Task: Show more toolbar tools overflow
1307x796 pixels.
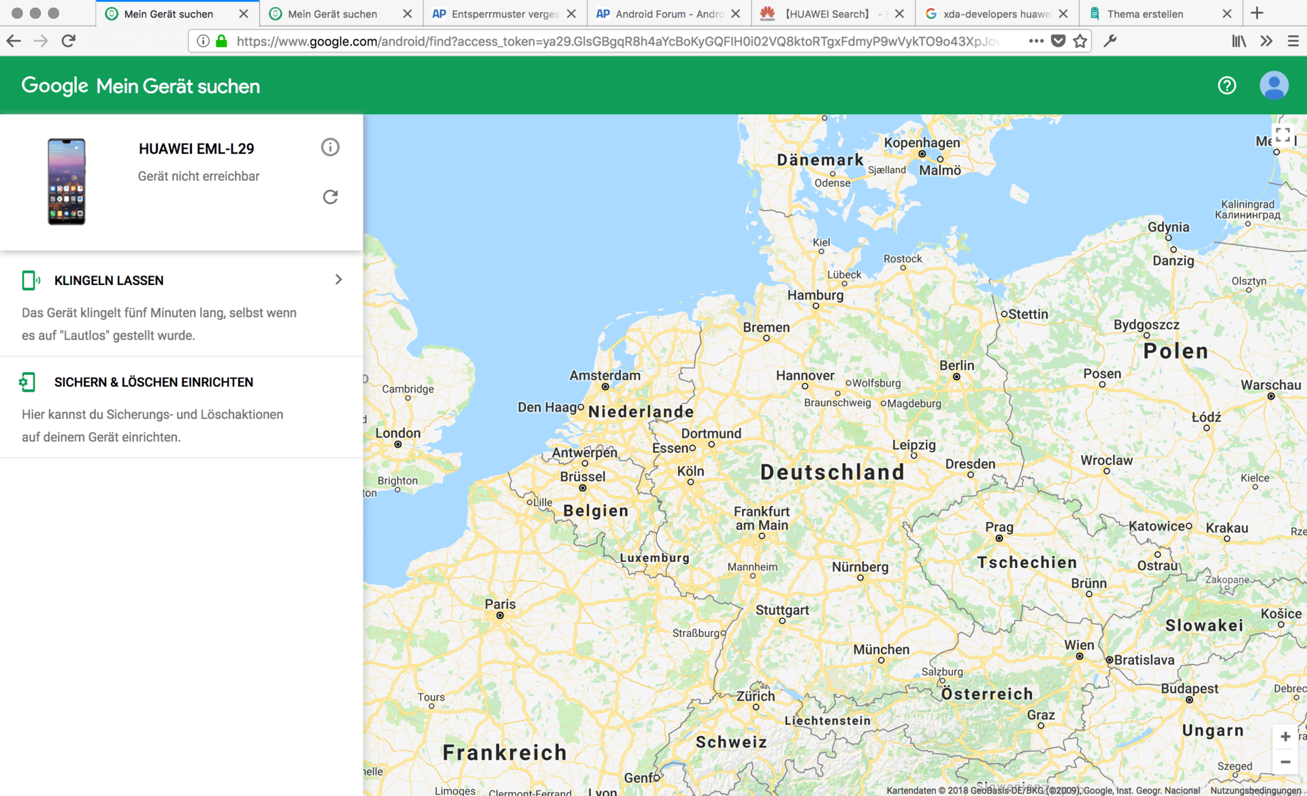Action: coord(1266,41)
